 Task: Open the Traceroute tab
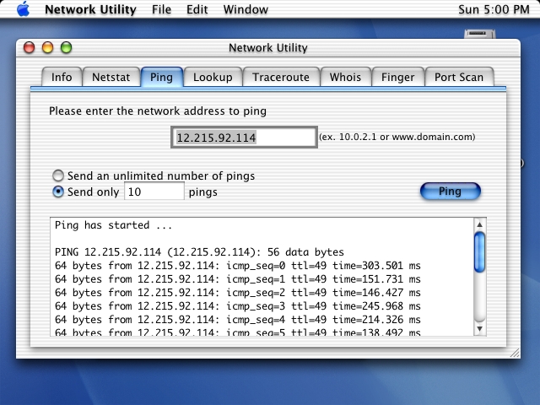tap(281, 77)
